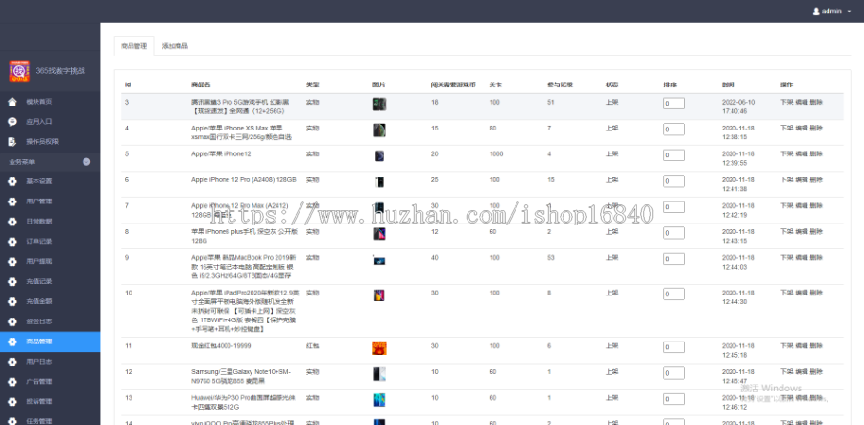864x425 pixels.
Task: Focus the sort input for item id 8
Action: click(x=674, y=233)
